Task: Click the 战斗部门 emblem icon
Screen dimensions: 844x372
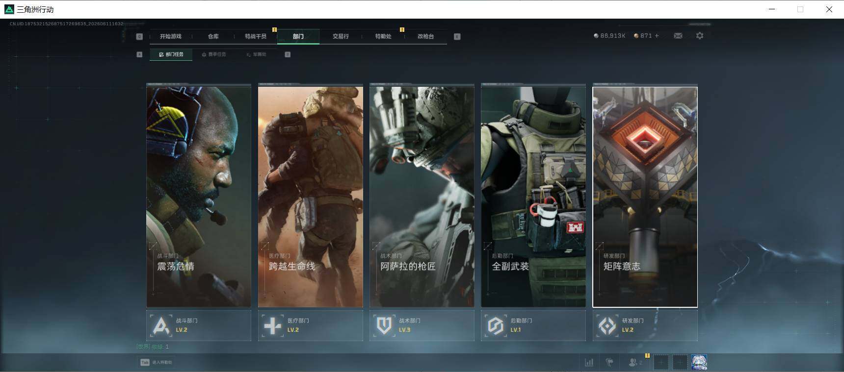Action: point(161,325)
